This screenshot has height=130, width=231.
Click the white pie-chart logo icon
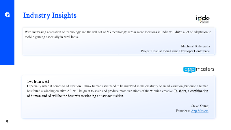[7, 14]
